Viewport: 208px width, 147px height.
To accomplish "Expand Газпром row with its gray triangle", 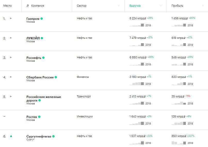I will pos(11,18).
